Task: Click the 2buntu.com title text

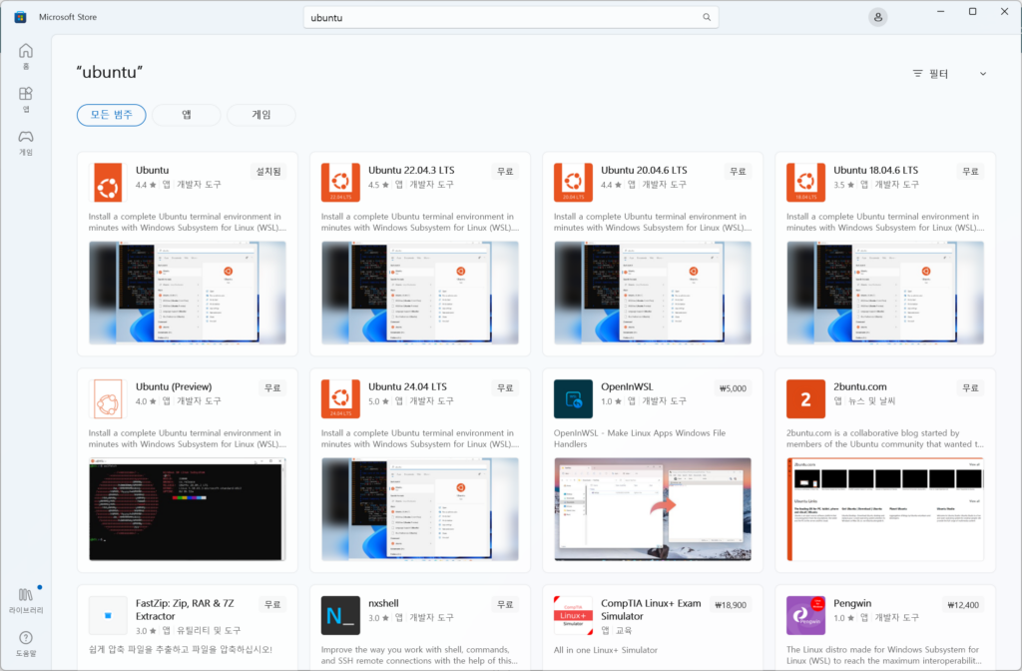Action: pyautogui.click(x=860, y=386)
